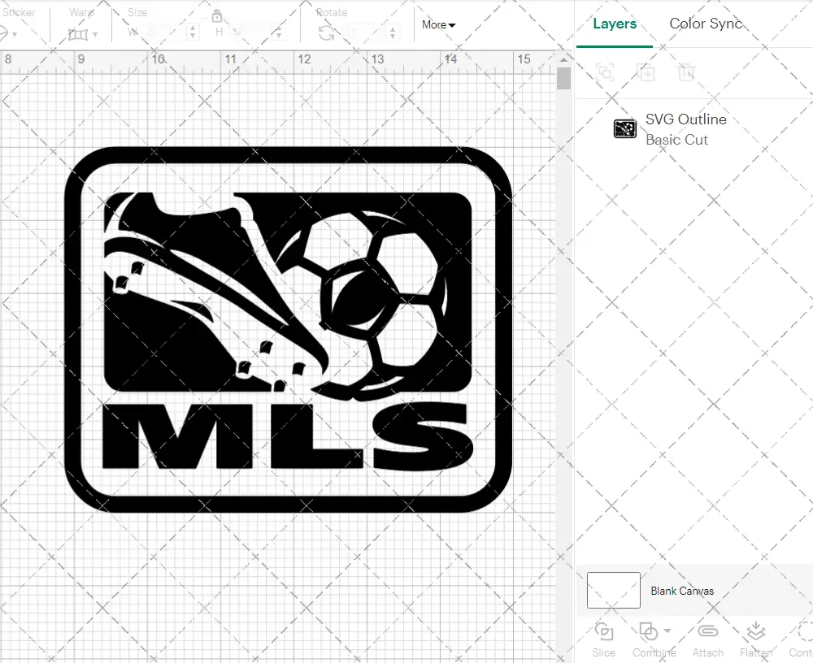Open the Warp style dropdown arrow
Screen dimensions: 813x663
point(95,32)
